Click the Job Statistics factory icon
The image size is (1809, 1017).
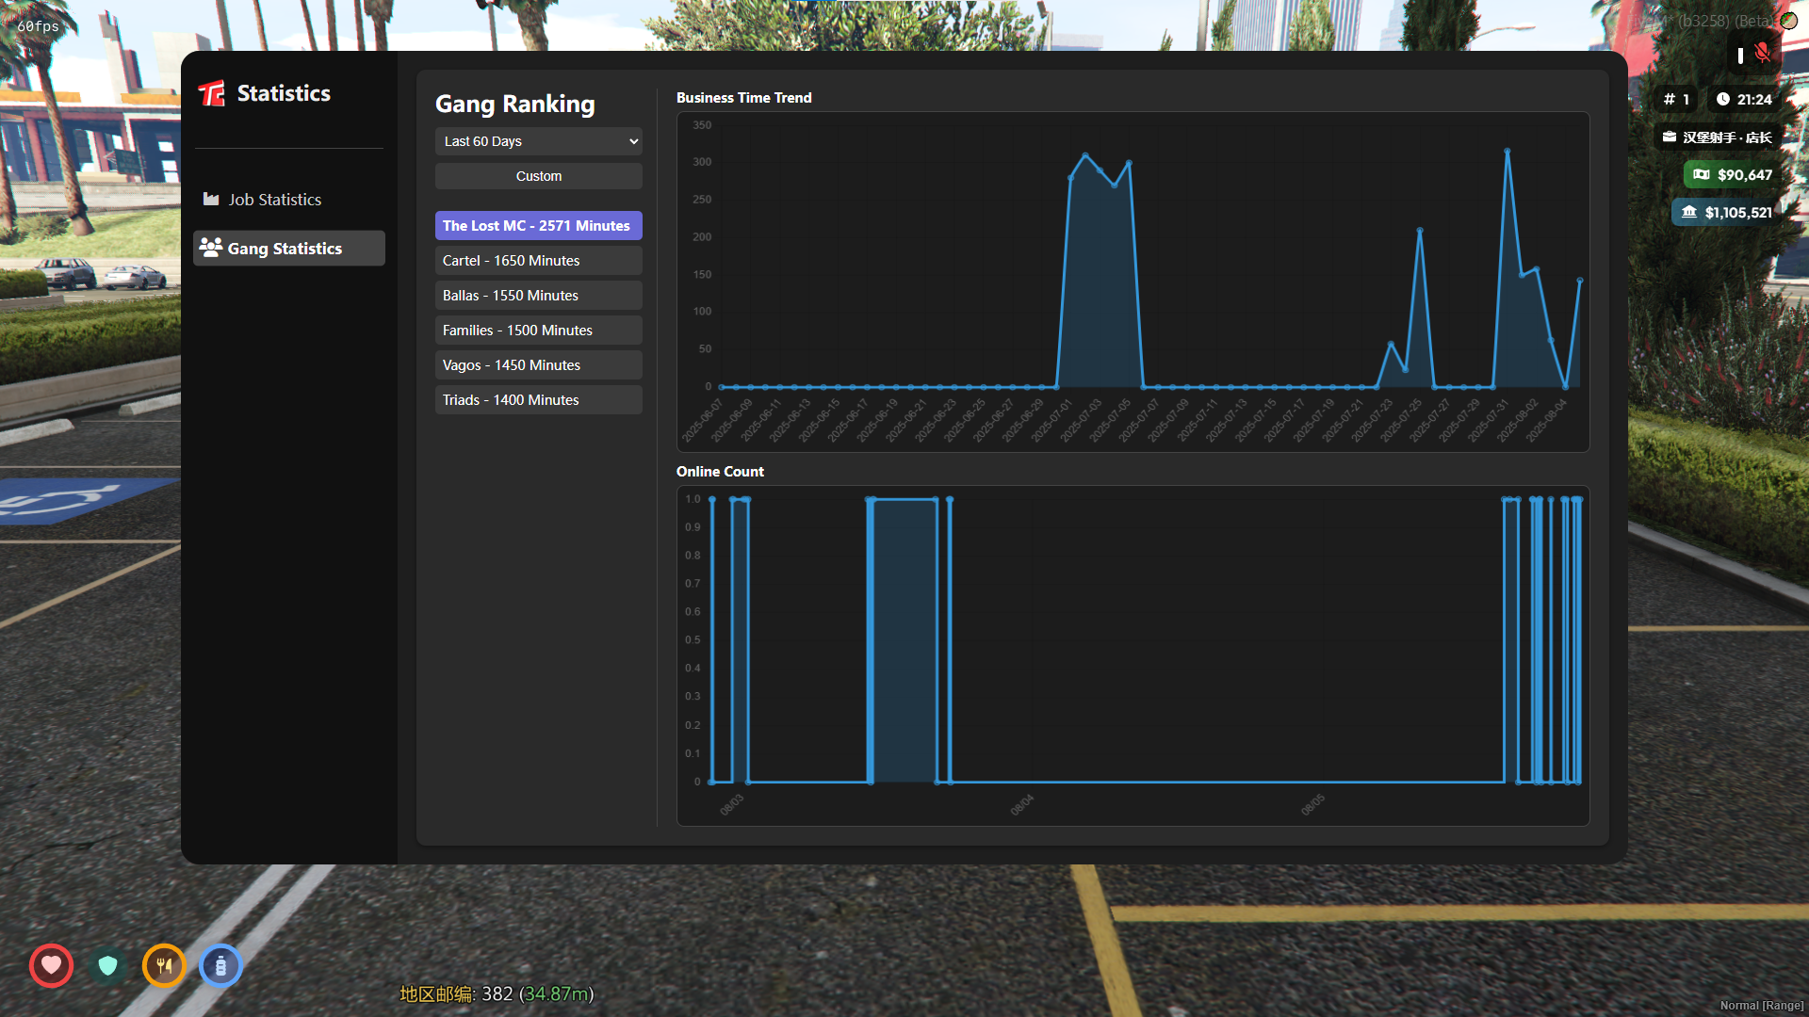point(211,199)
